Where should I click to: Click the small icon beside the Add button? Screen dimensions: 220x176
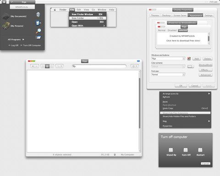(x=189, y=59)
